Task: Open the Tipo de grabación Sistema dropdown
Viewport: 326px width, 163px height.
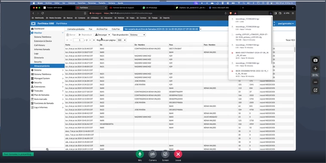Action: click(x=137, y=35)
